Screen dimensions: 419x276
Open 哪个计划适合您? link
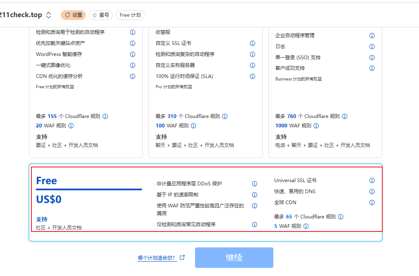157,258
